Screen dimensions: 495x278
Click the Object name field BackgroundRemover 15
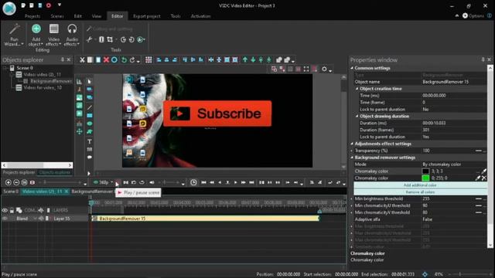pos(454,82)
